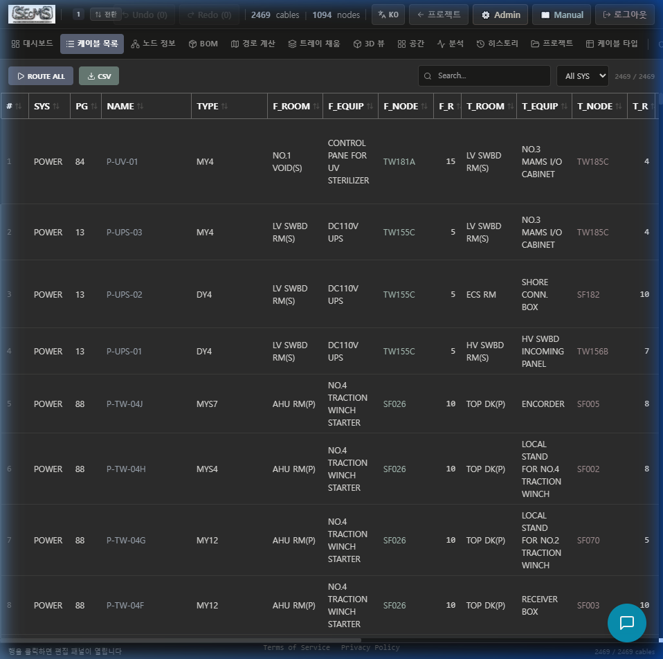This screenshot has height=659, width=663.
Task: Sort by F_ROOM column arrows
Action: pyautogui.click(x=316, y=106)
